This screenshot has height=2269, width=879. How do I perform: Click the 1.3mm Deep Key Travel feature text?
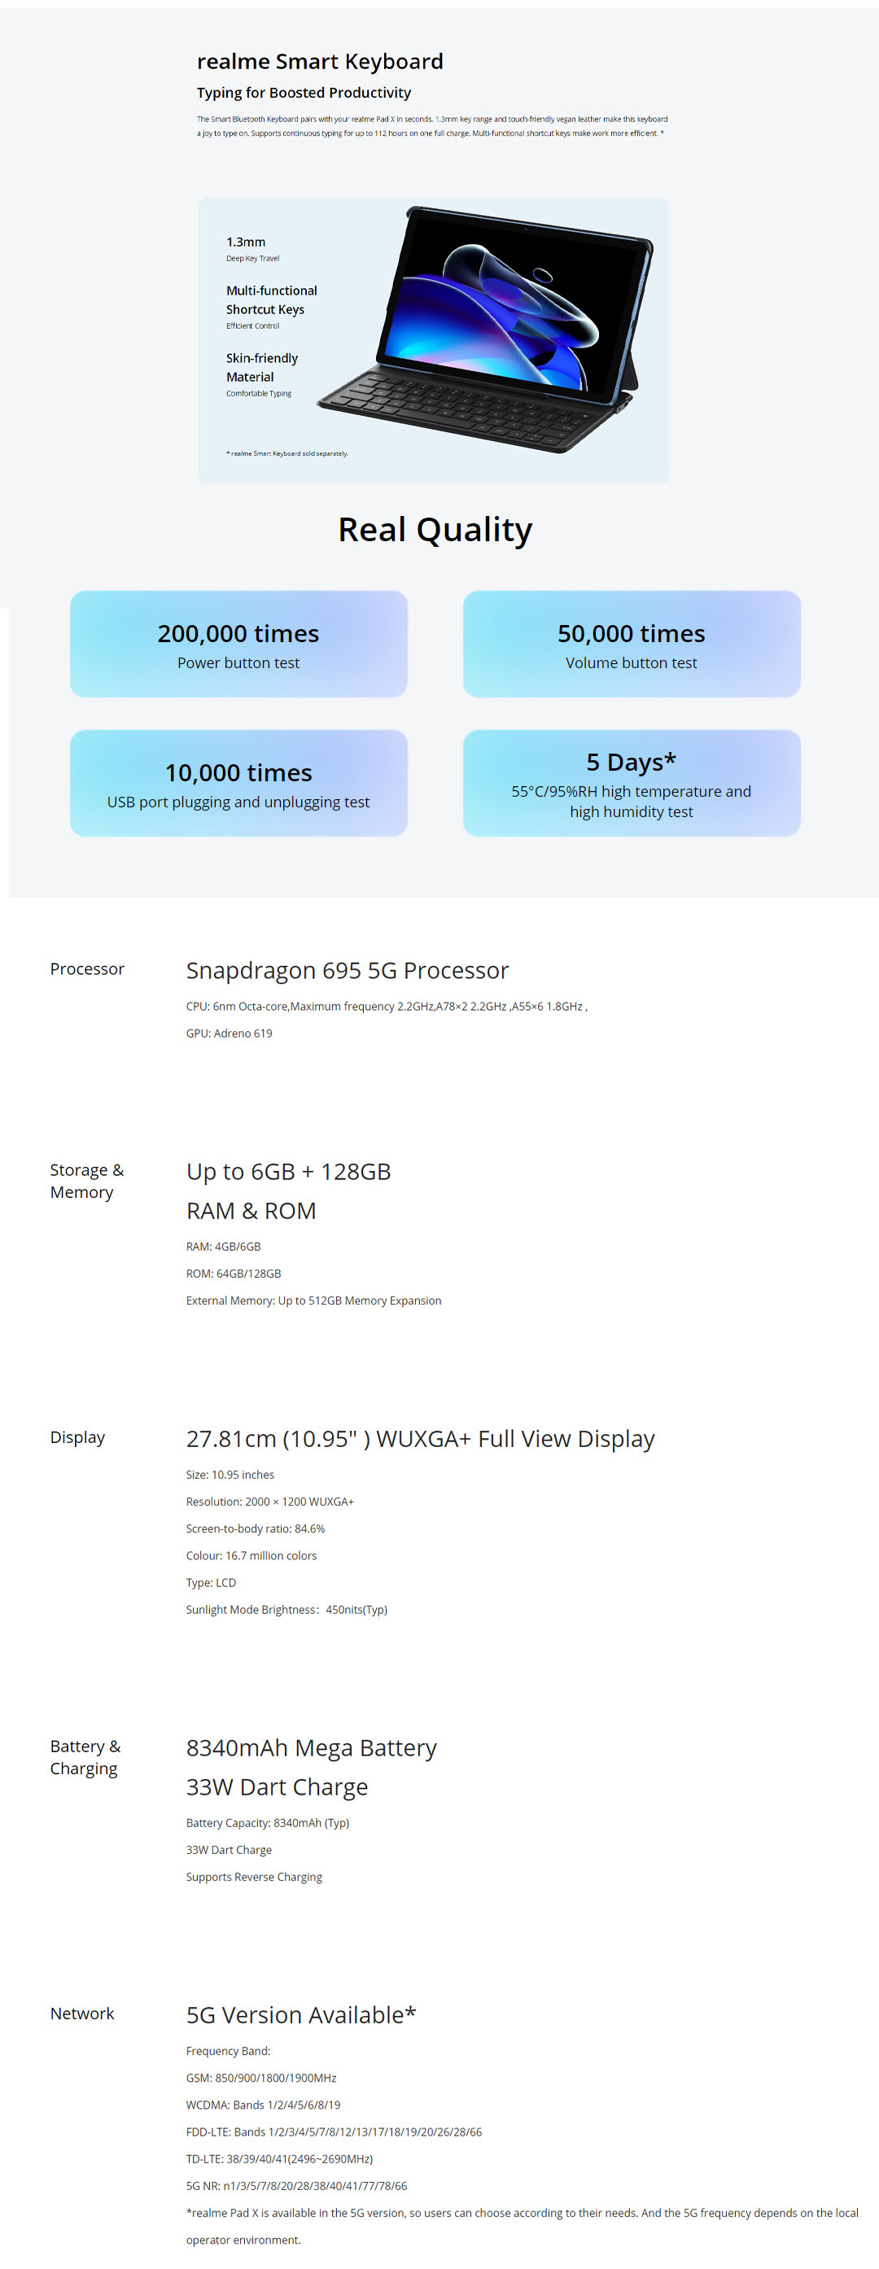click(246, 243)
